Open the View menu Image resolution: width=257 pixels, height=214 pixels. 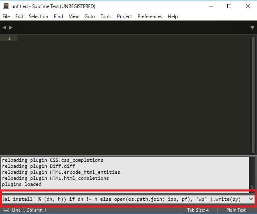[74, 16]
